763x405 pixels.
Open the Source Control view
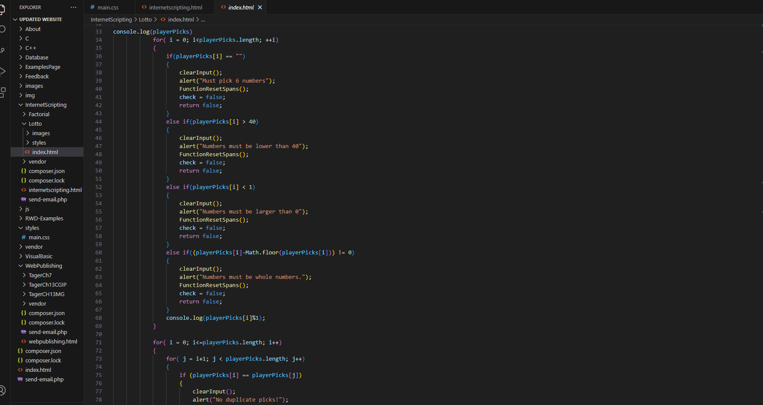(2, 50)
